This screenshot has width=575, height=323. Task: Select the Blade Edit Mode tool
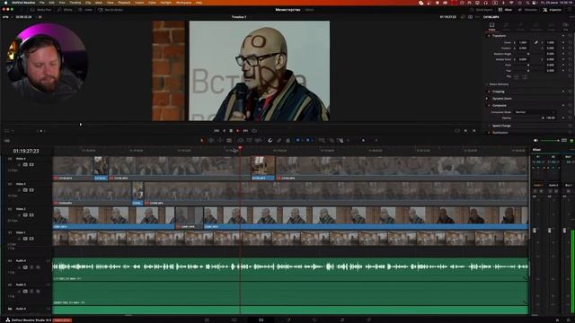pyautogui.click(x=229, y=140)
